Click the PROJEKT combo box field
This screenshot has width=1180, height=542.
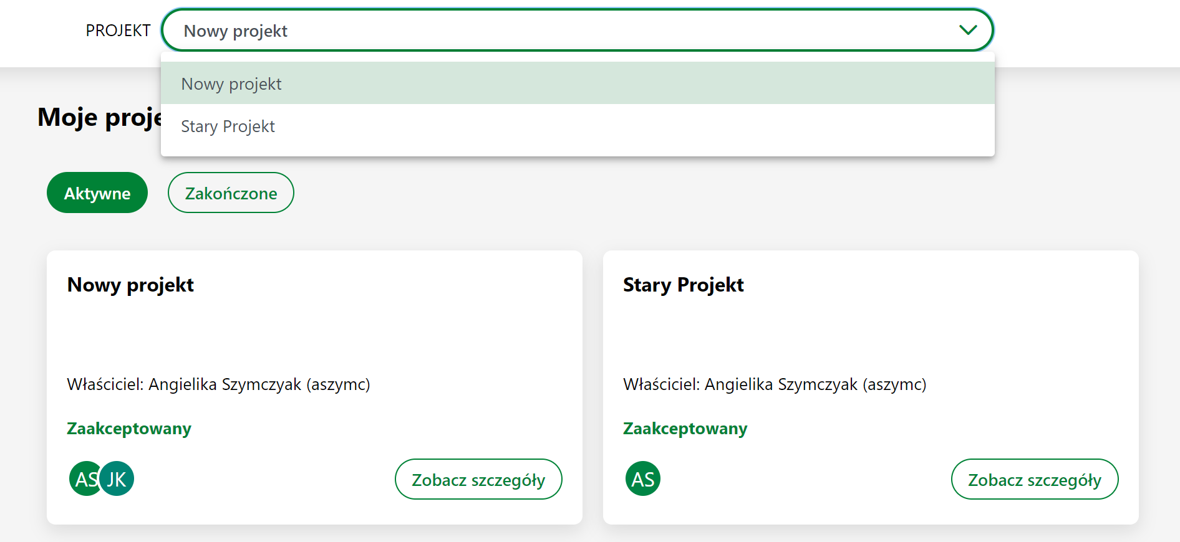(578, 30)
